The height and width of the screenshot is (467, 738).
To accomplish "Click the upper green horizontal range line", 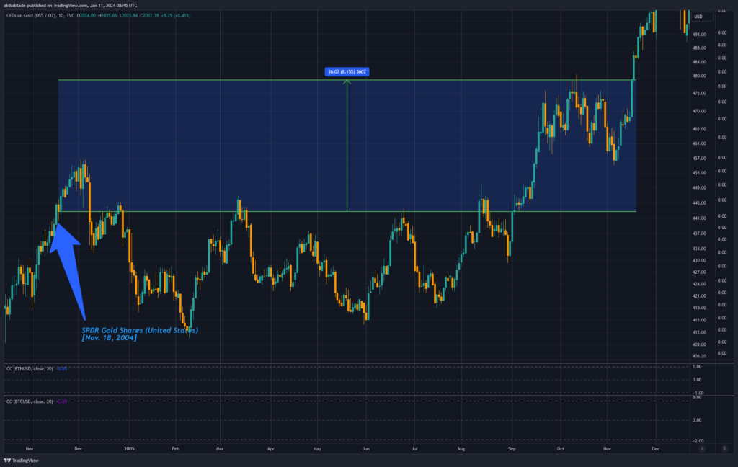I will (x=216, y=80).
